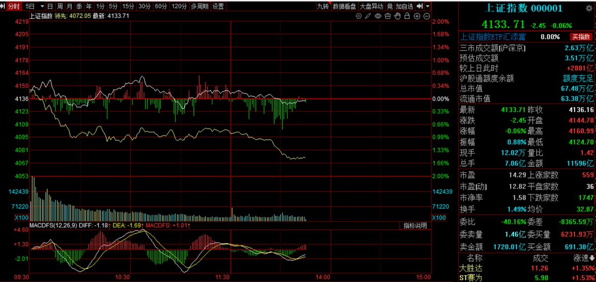Select the 周 weekly period tab
The image size is (596, 282).
click(x=60, y=6)
